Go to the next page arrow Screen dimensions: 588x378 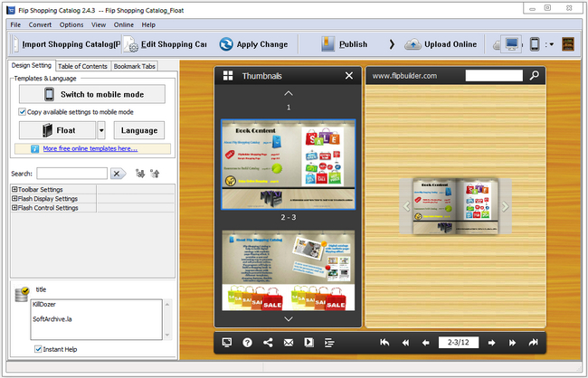tap(491, 343)
